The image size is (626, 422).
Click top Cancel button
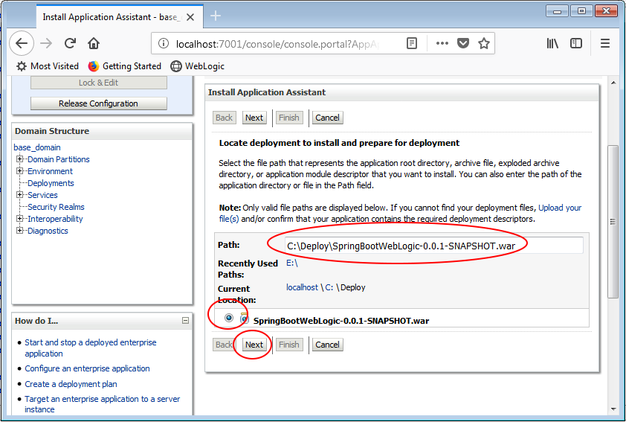click(327, 118)
